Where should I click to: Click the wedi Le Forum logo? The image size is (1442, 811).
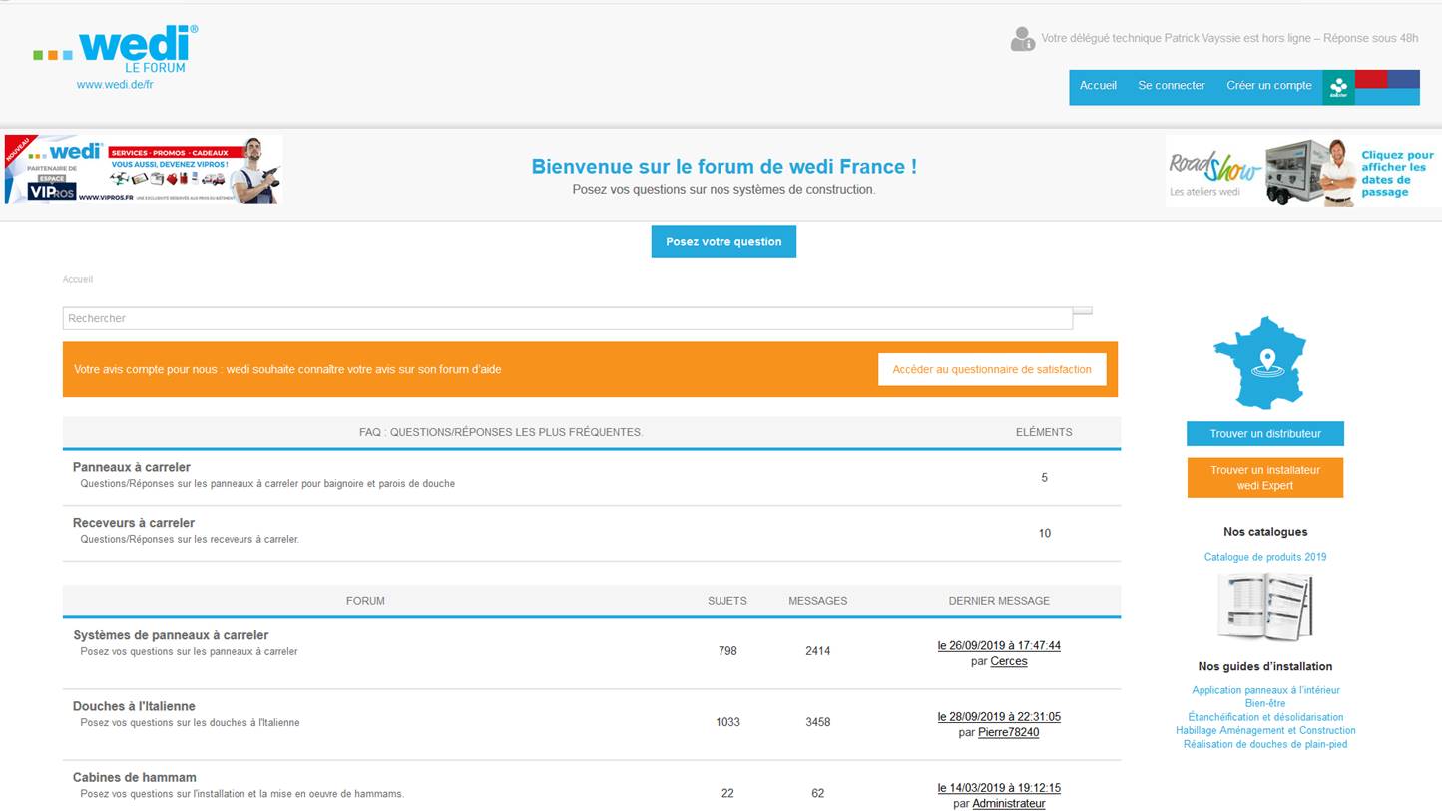[x=116, y=48]
